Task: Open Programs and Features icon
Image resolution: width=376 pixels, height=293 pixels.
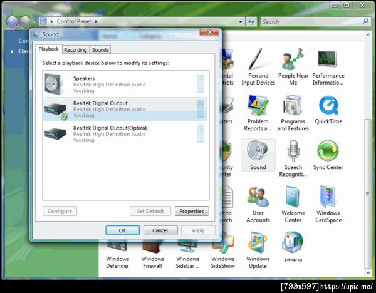Action: (293, 112)
